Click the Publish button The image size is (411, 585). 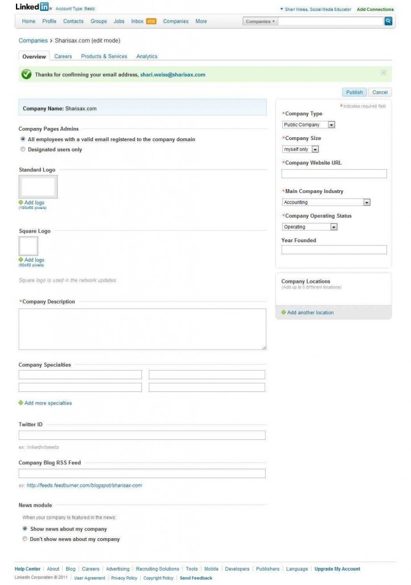(x=355, y=92)
